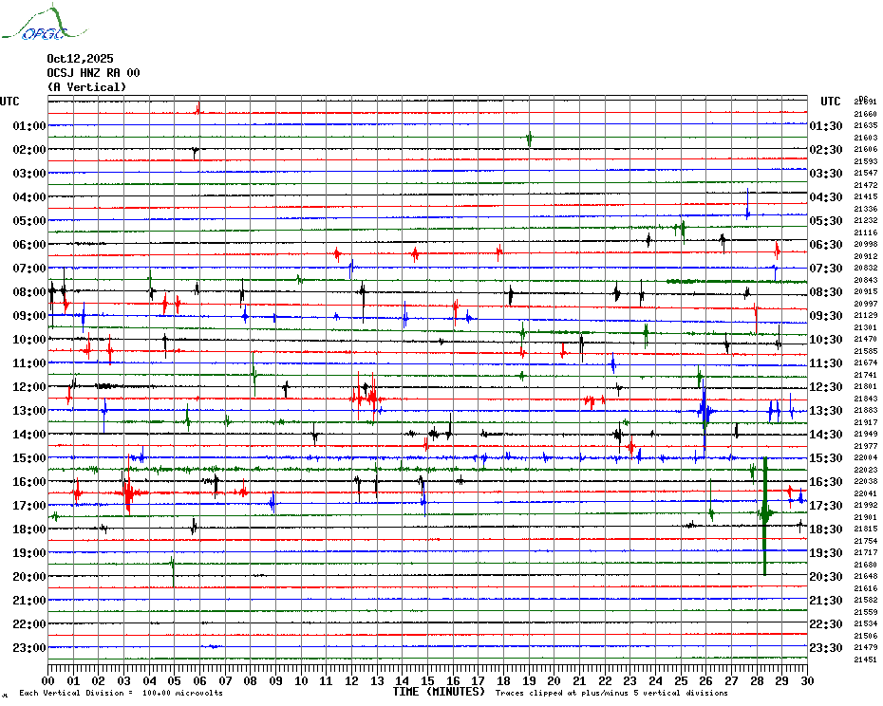Click the large green spike near minute 28
Screen dimensions: 883x706
pyautogui.click(x=764, y=515)
